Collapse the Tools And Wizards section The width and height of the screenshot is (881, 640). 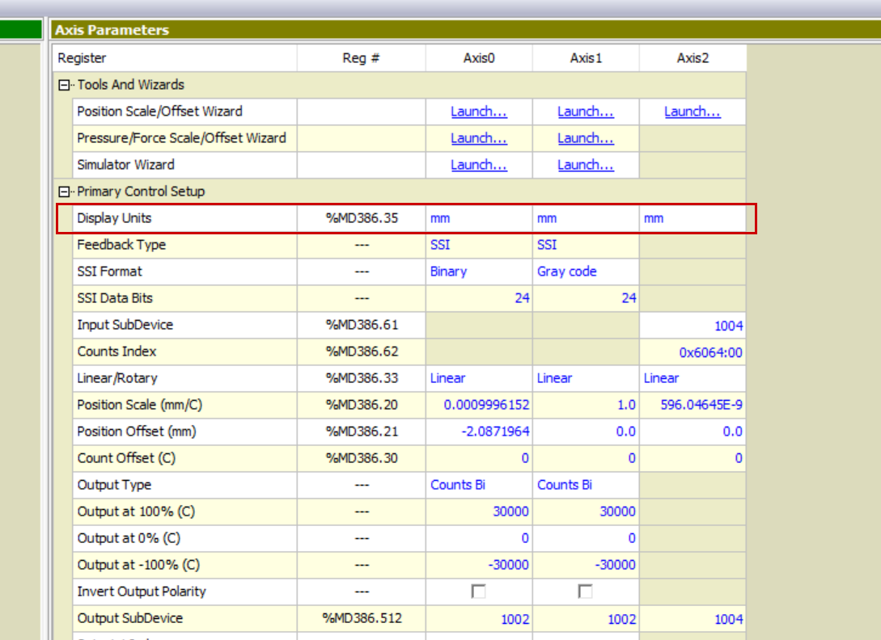64,86
